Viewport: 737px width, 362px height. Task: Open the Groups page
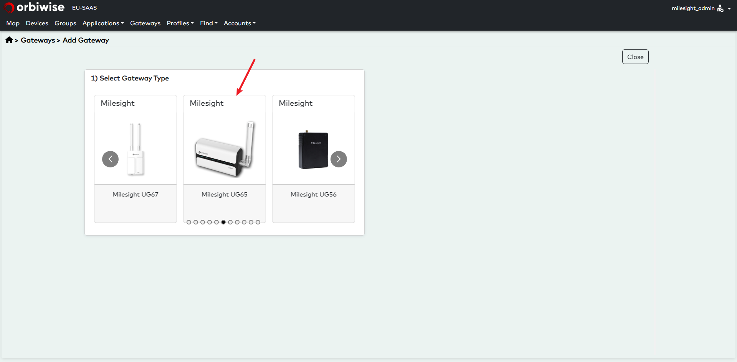(65, 23)
